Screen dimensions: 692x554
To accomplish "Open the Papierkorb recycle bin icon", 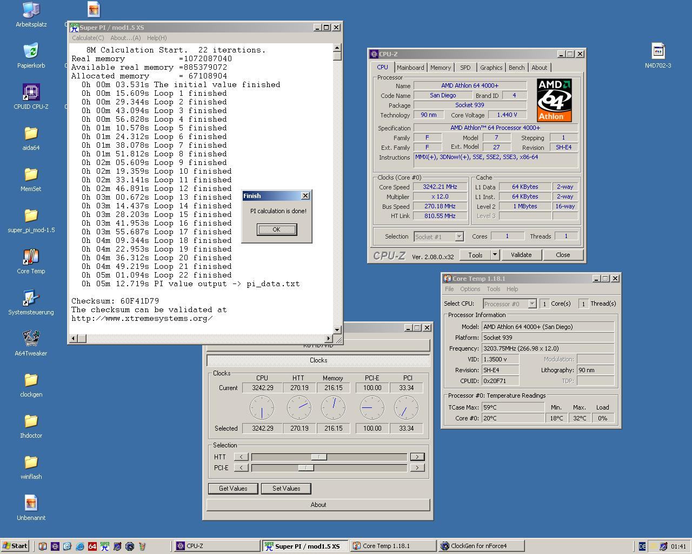I will click(x=31, y=56).
